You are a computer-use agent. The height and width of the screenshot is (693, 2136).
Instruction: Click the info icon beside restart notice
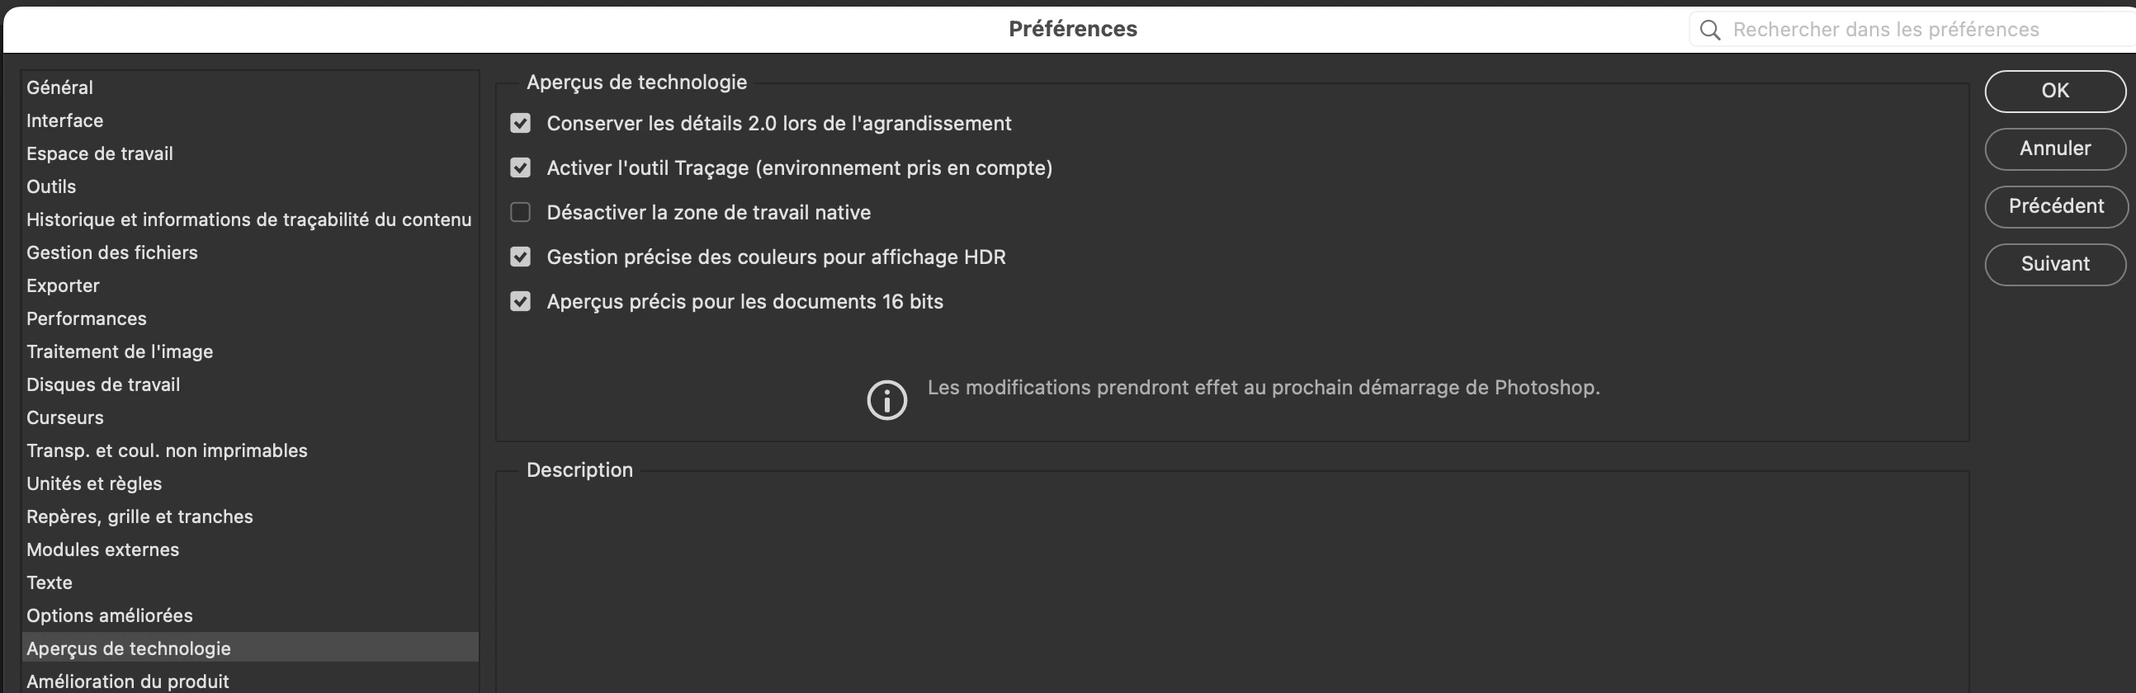click(886, 400)
